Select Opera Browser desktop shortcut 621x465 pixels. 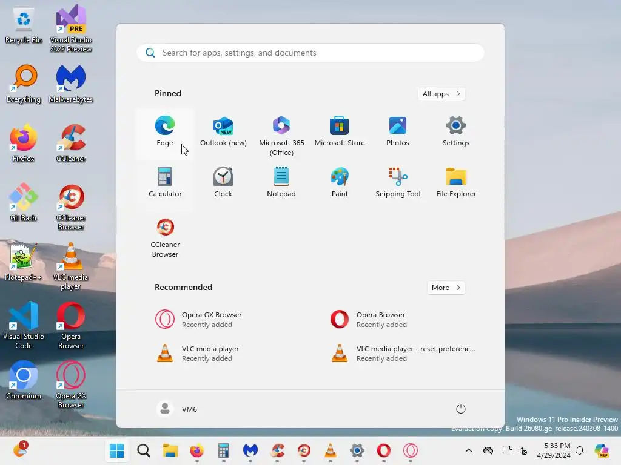tap(71, 326)
